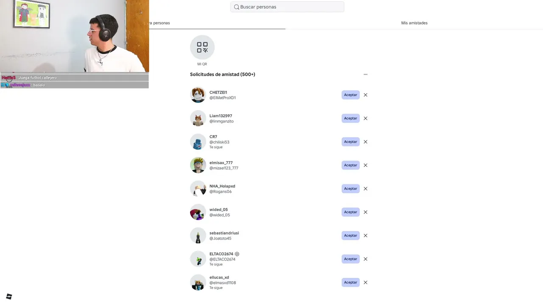Click the Buscar personas search field
Viewport: 543px width, 305px height.
tap(287, 7)
